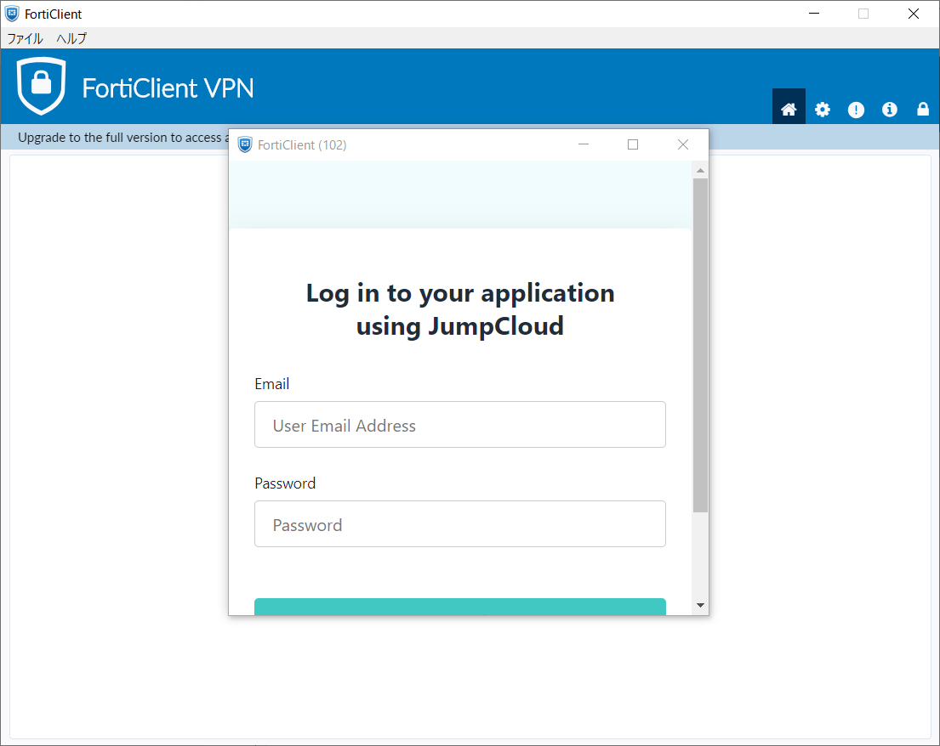Minimize the main FortiClient window
The height and width of the screenshot is (746, 940).
(813, 14)
